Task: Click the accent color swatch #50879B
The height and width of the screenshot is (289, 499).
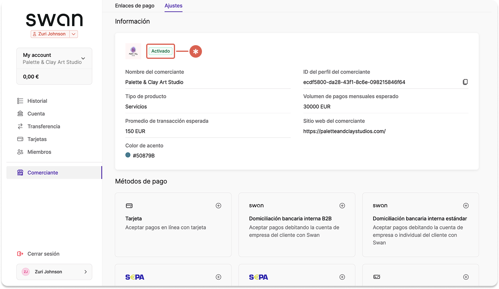Action: (128, 155)
